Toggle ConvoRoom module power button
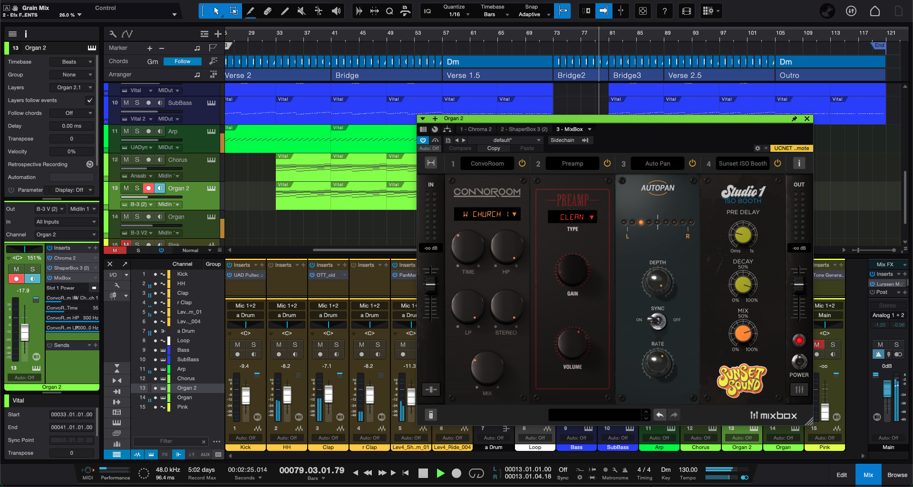 tap(522, 163)
